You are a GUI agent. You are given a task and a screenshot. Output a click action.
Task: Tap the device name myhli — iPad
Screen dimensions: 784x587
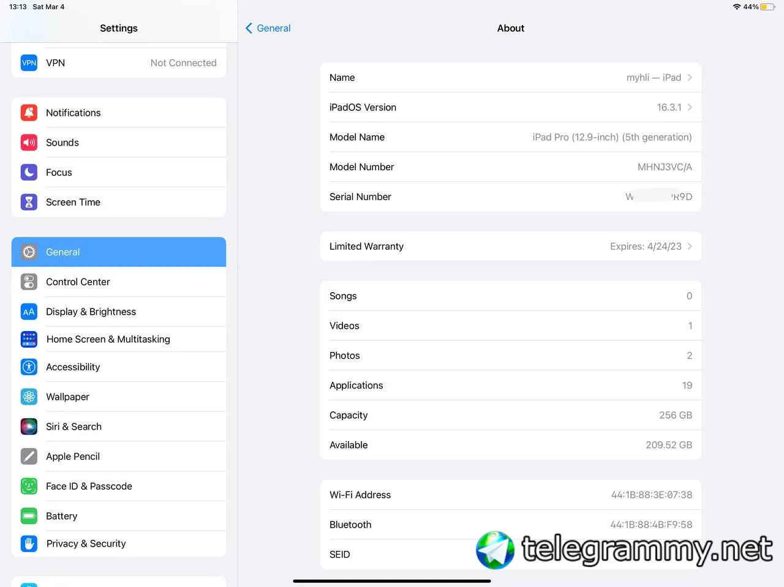coord(654,78)
